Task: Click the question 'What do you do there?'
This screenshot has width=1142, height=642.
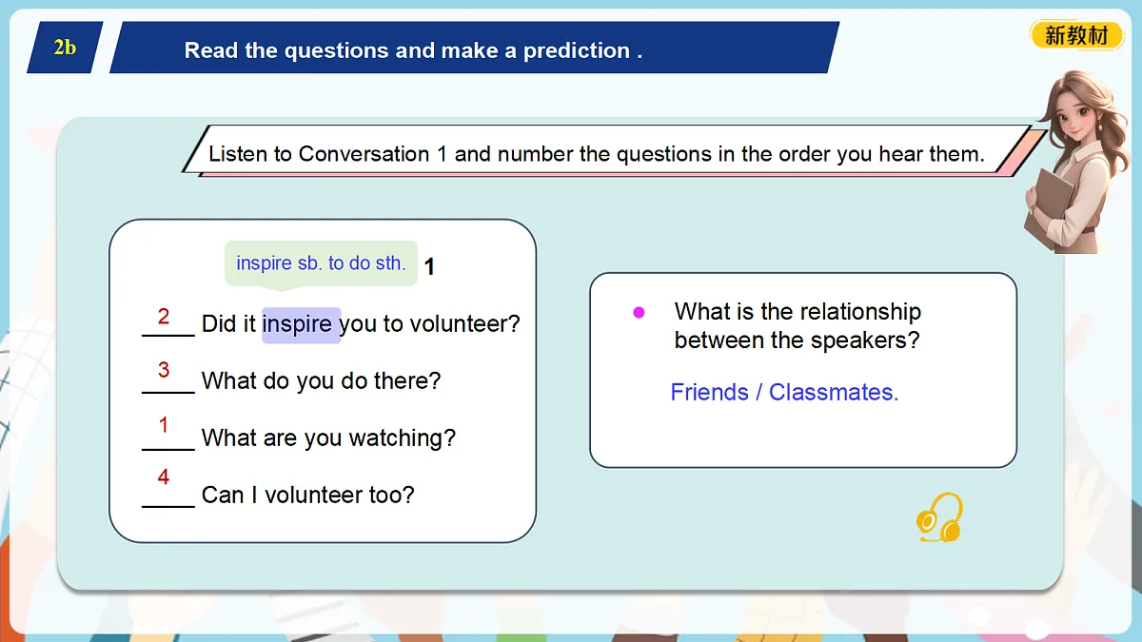Action: pos(322,381)
